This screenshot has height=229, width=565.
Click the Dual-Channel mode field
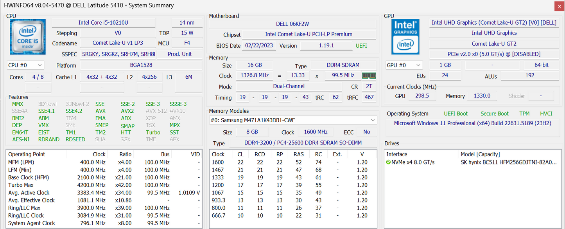[x=289, y=86]
